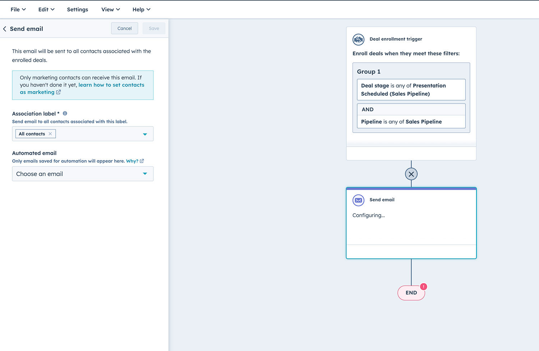Click the back arrow beside Send email

(5, 29)
